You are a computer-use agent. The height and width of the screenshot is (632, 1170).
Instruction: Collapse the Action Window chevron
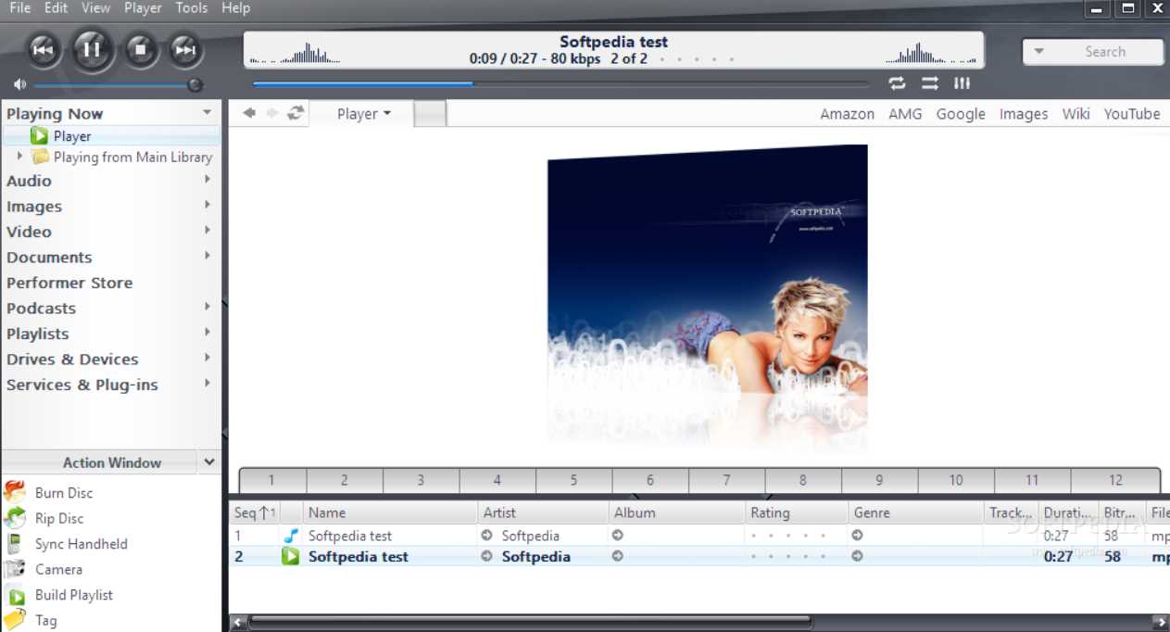click(209, 461)
